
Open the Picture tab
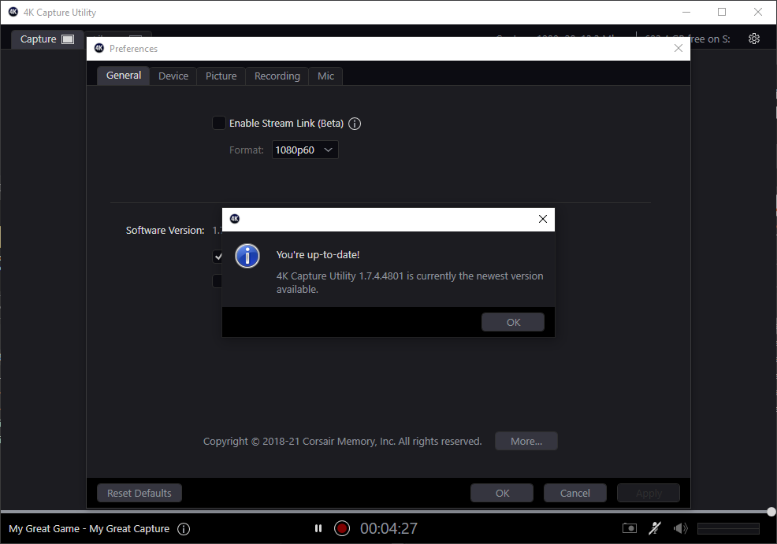221,76
